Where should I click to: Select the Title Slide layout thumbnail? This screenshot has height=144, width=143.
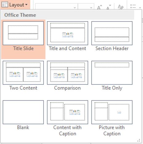tap(23, 33)
